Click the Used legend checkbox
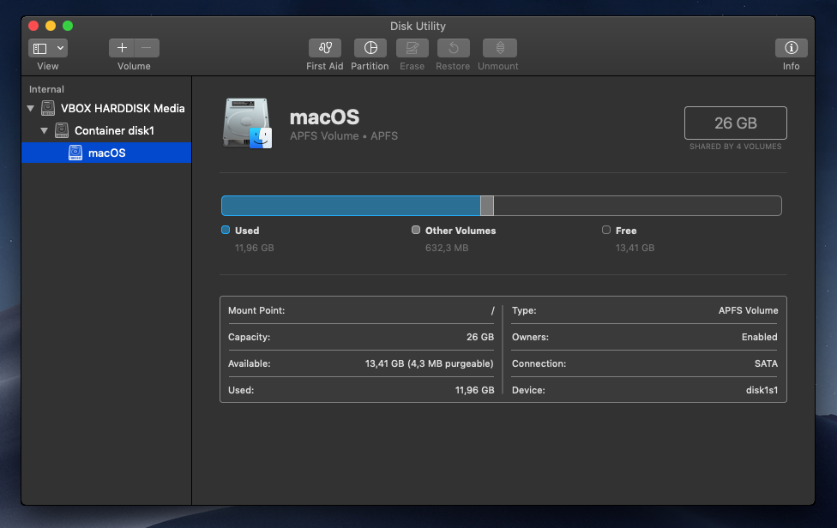837x528 pixels. click(x=225, y=230)
